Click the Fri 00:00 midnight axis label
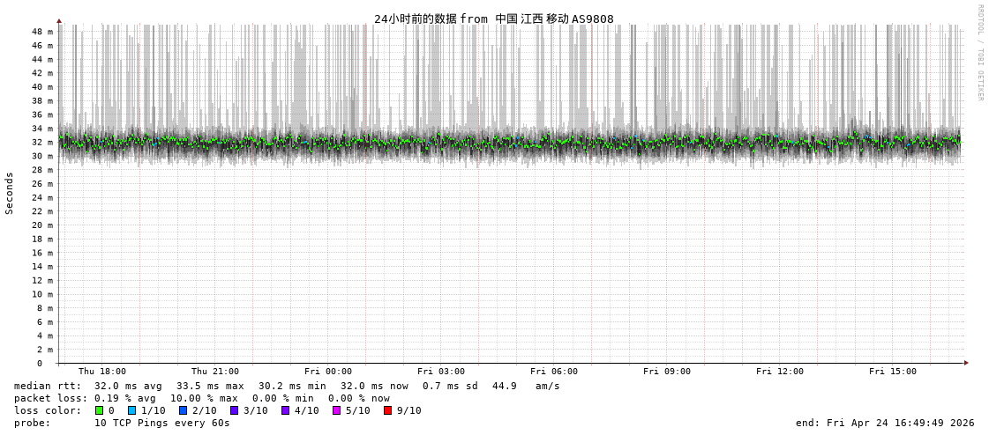The width and height of the screenshot is (989, 435). point(328,372)
